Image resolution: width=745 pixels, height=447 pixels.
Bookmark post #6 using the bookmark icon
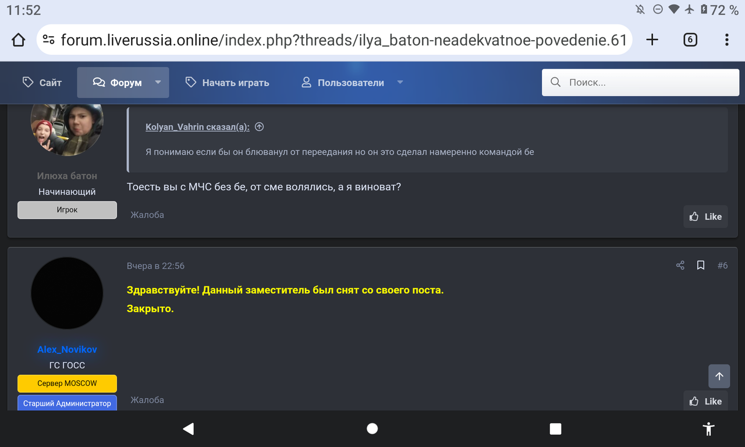(700, 265)
